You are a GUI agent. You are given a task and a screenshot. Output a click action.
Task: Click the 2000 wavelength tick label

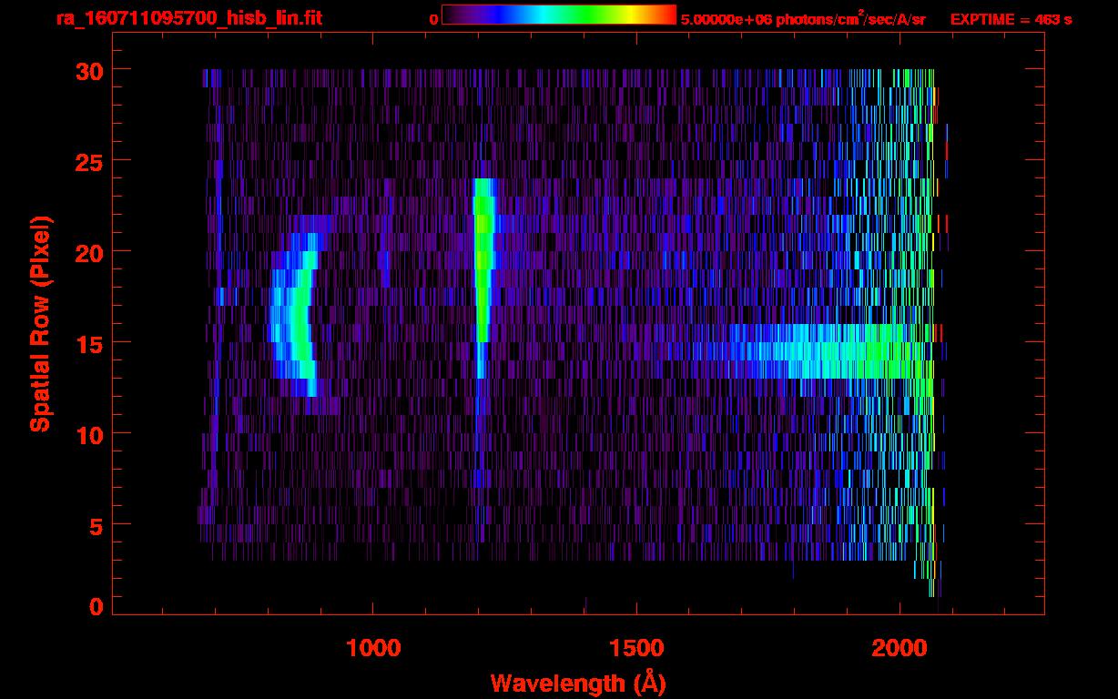(899, 647)
